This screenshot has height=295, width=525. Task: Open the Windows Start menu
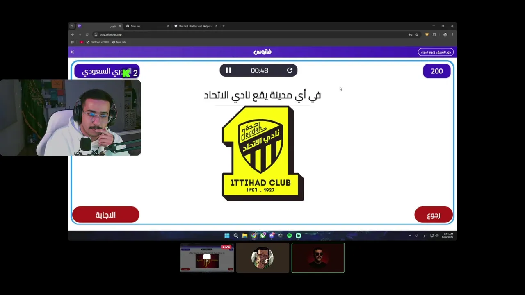[227, 235]
